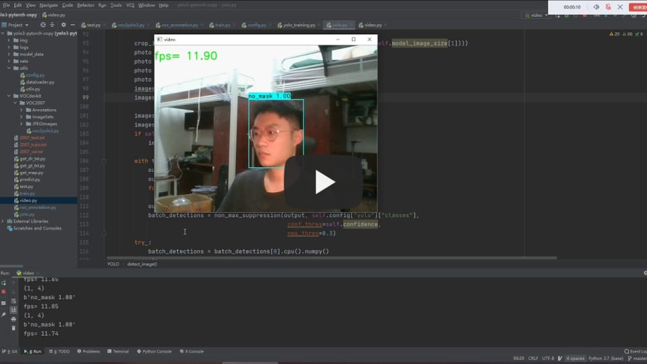The height and width of the screenshot is (364, 647).
Task: Close the screen recorder bar
Action: (620, 7)
